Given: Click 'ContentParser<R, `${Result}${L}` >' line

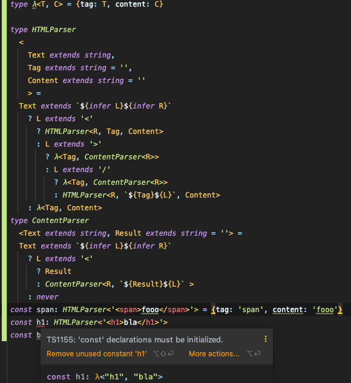Looking at the screenshot, I should [119, 284].
